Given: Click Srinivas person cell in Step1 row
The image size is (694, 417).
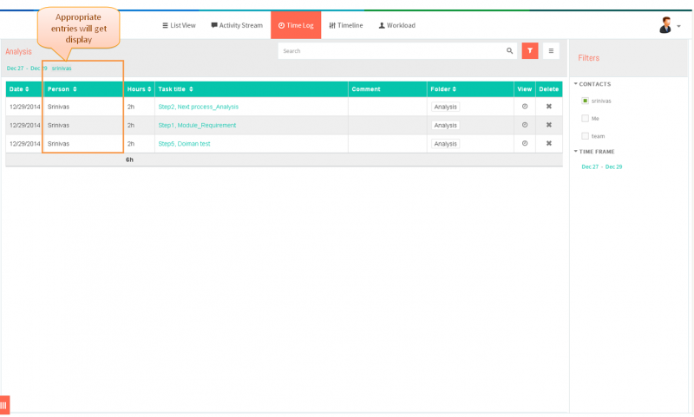Looking at the screenshot, I should coord(58,126).
